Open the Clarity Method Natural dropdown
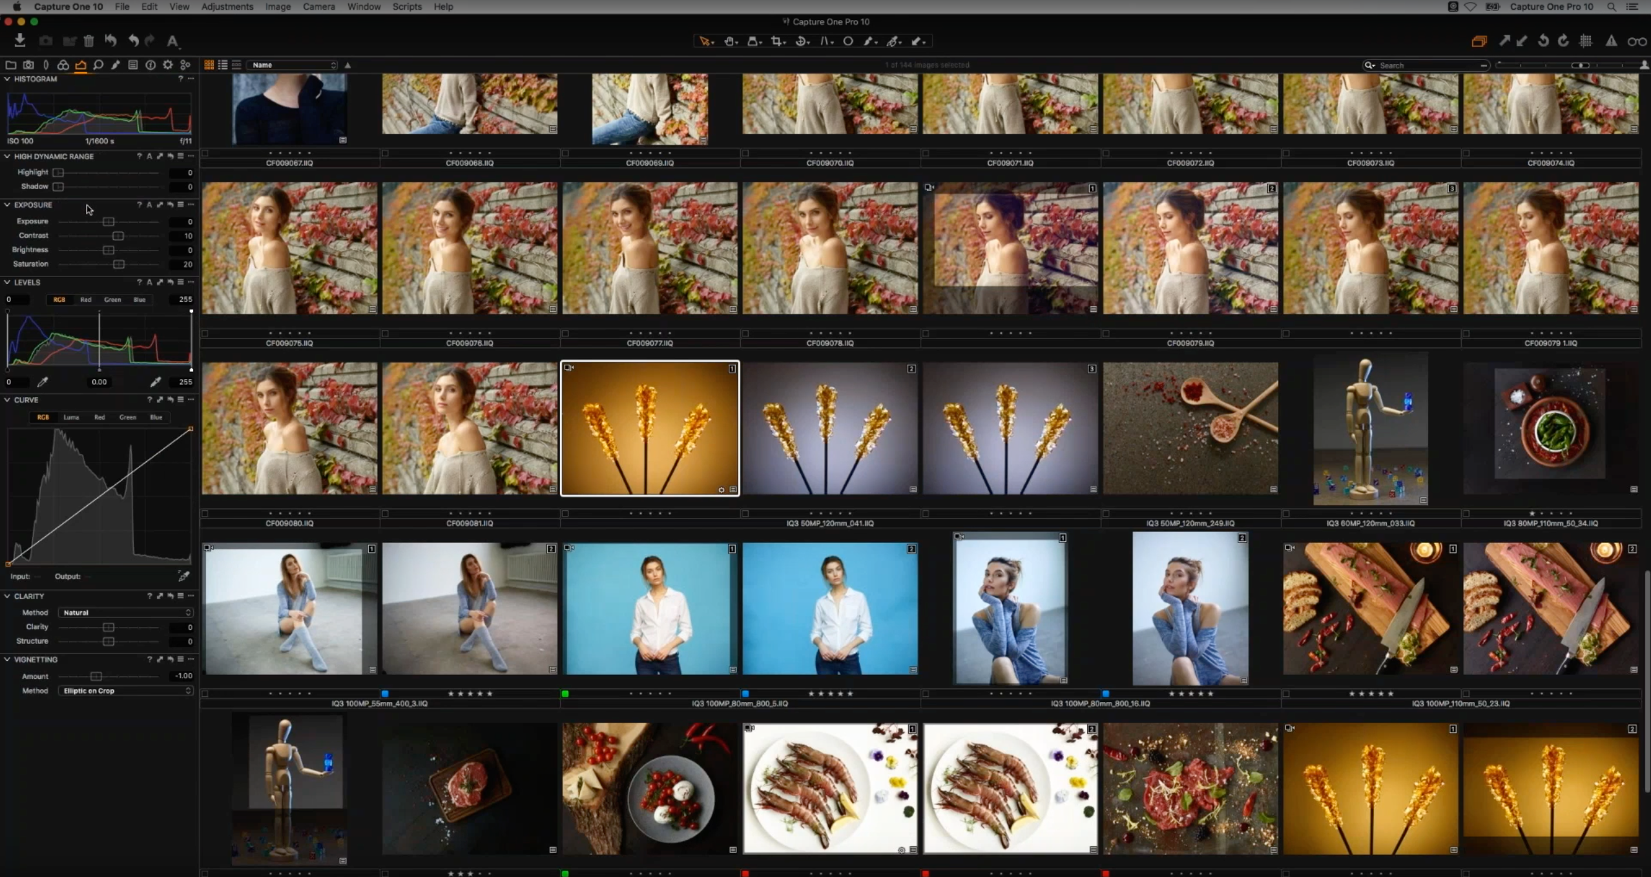This screenshot has height=877, width=1651. [126, 612]
